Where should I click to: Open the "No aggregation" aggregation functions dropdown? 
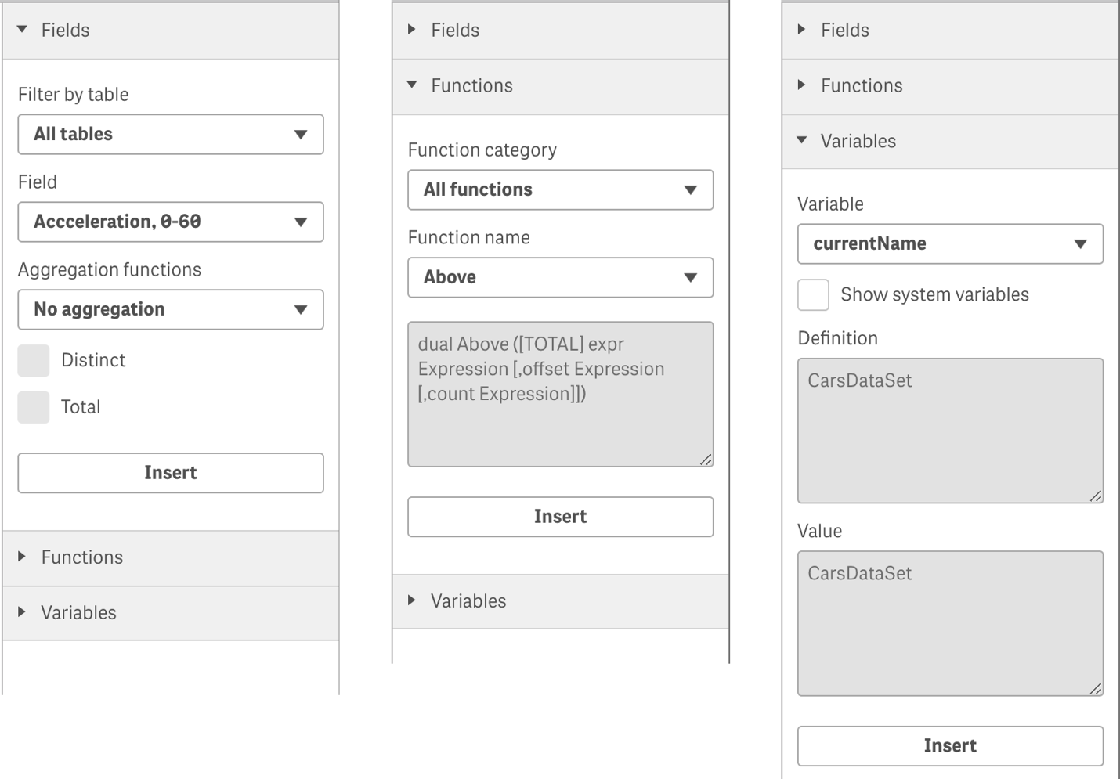coord(170,309)
